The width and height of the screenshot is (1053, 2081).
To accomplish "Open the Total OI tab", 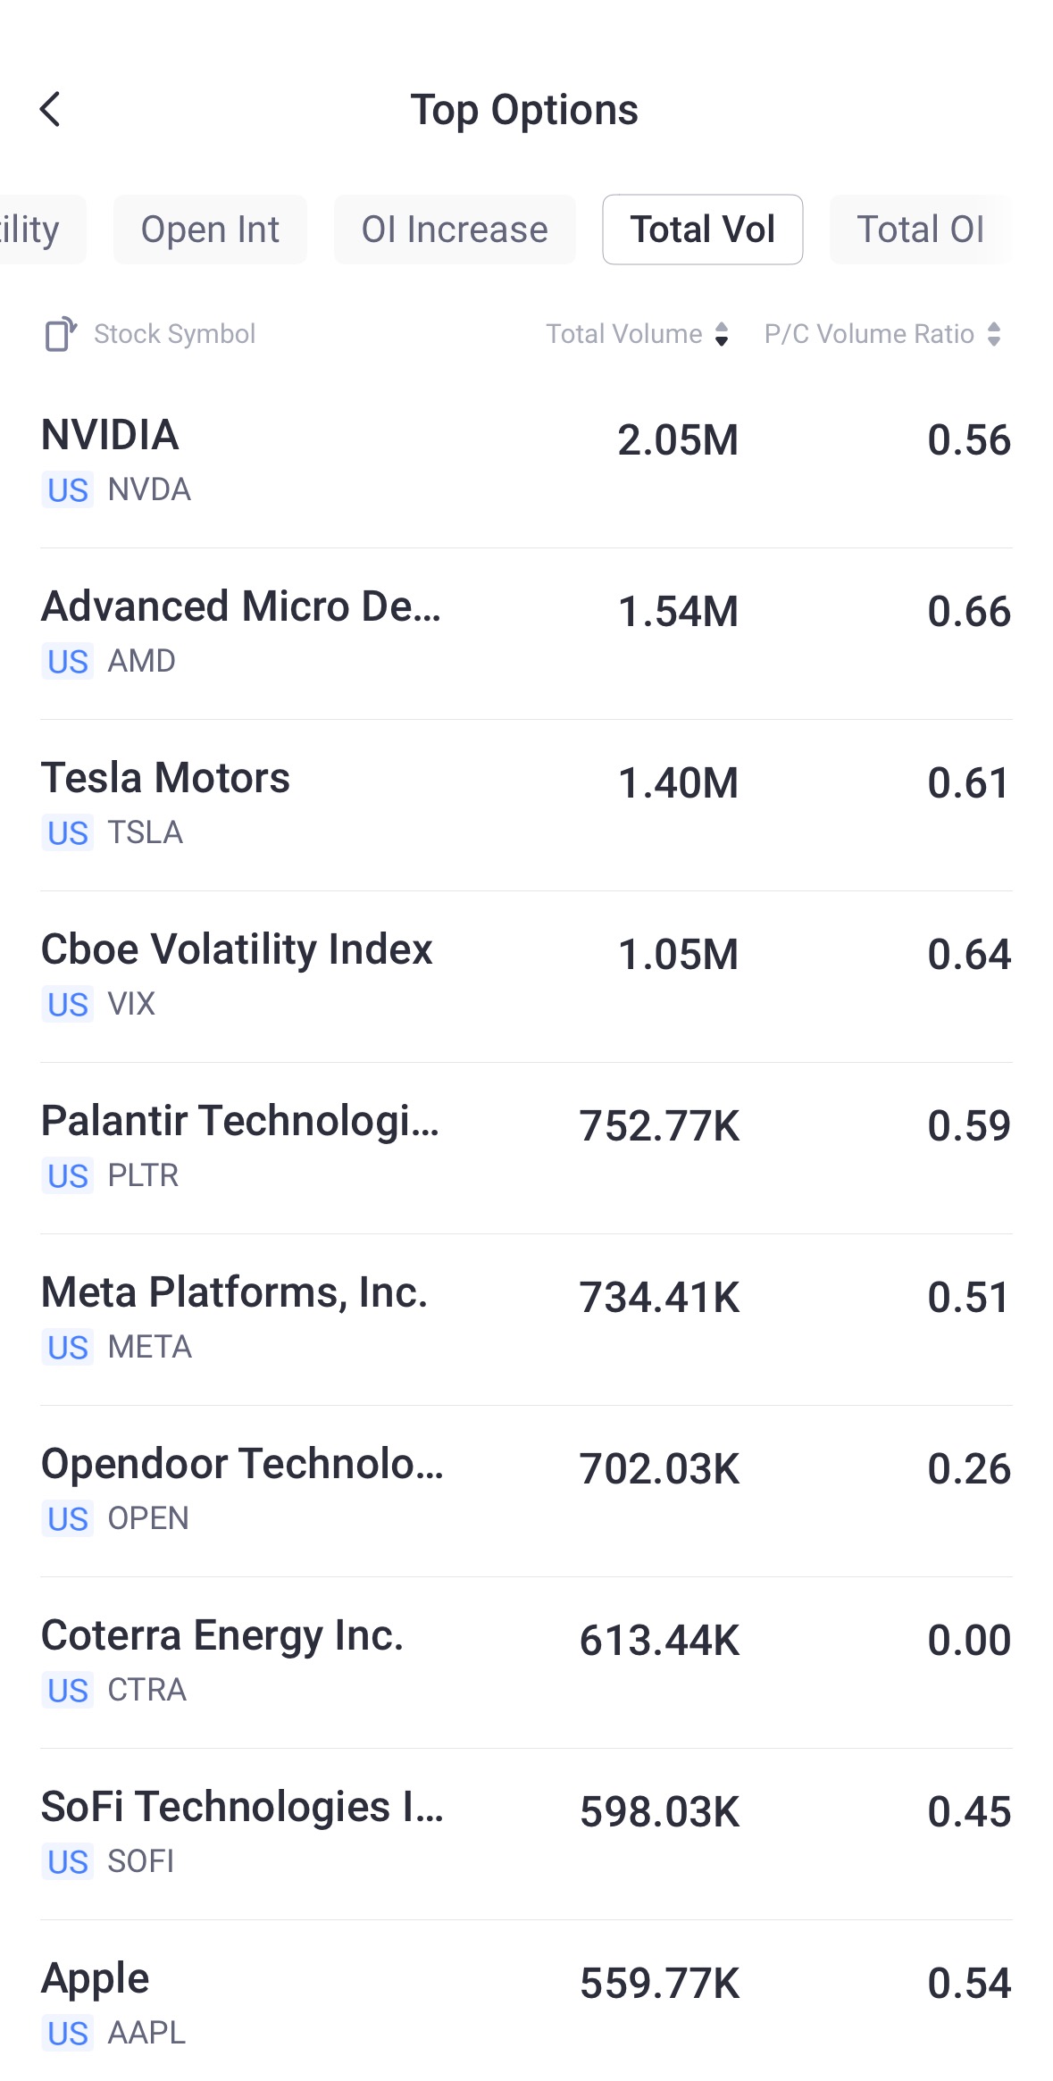I will [x=920, y=230].
